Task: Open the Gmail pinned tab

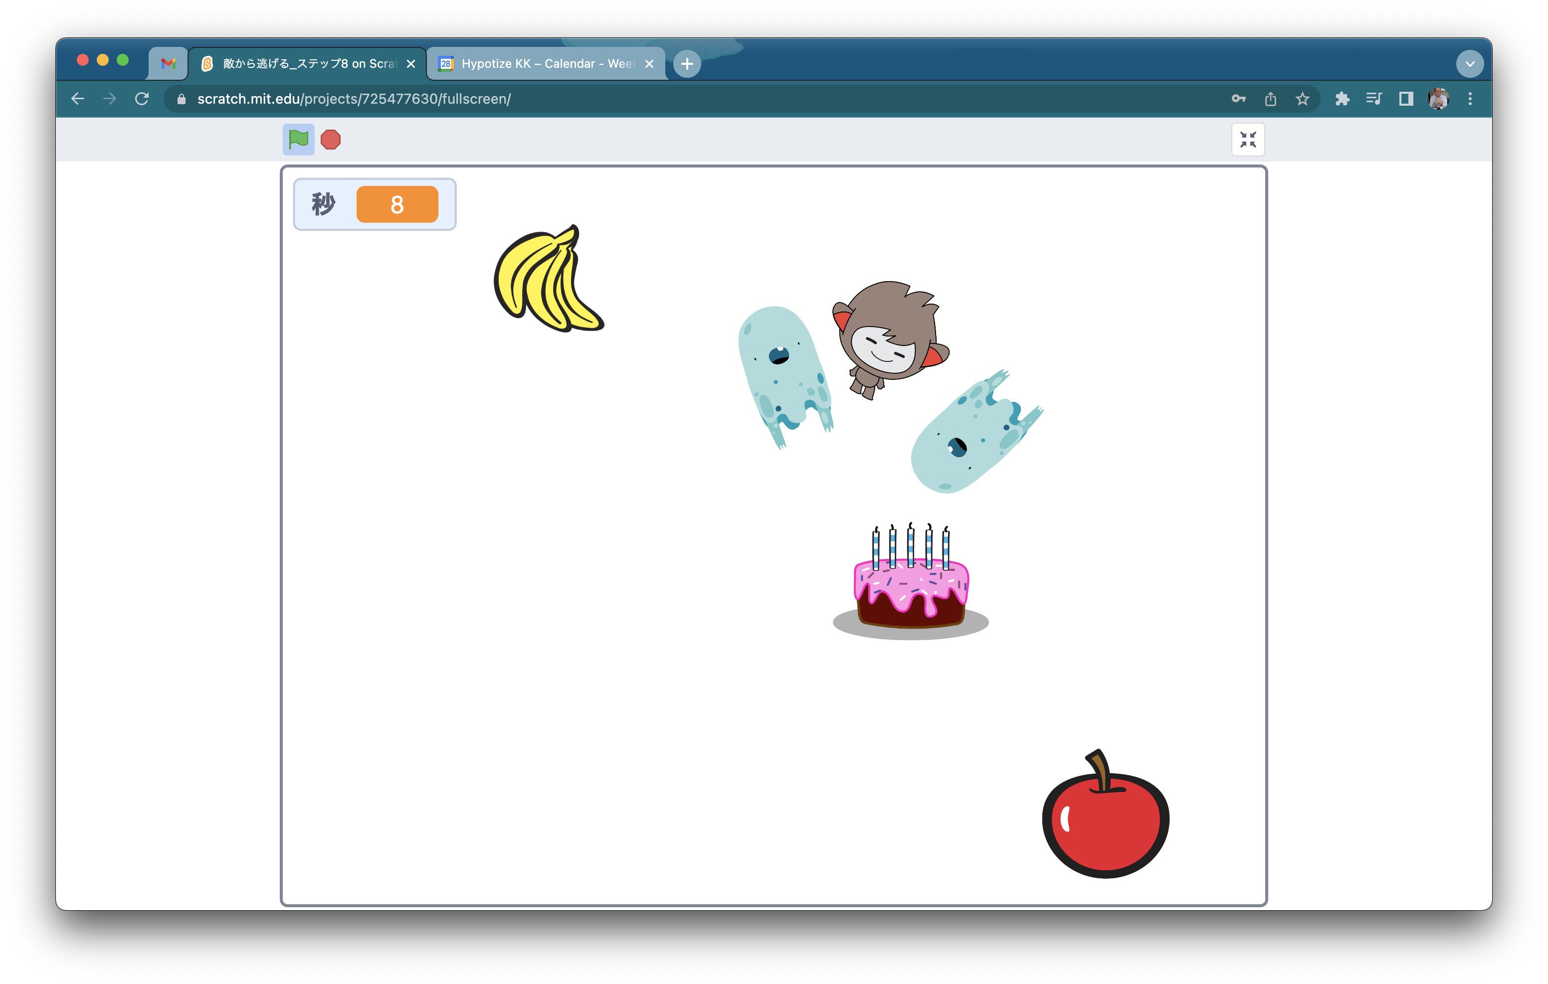Action: coord(169,64)
